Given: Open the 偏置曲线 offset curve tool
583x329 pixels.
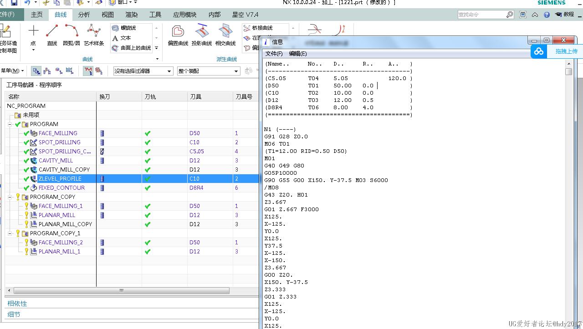Looking at the screenshot, I should (178, 35).
